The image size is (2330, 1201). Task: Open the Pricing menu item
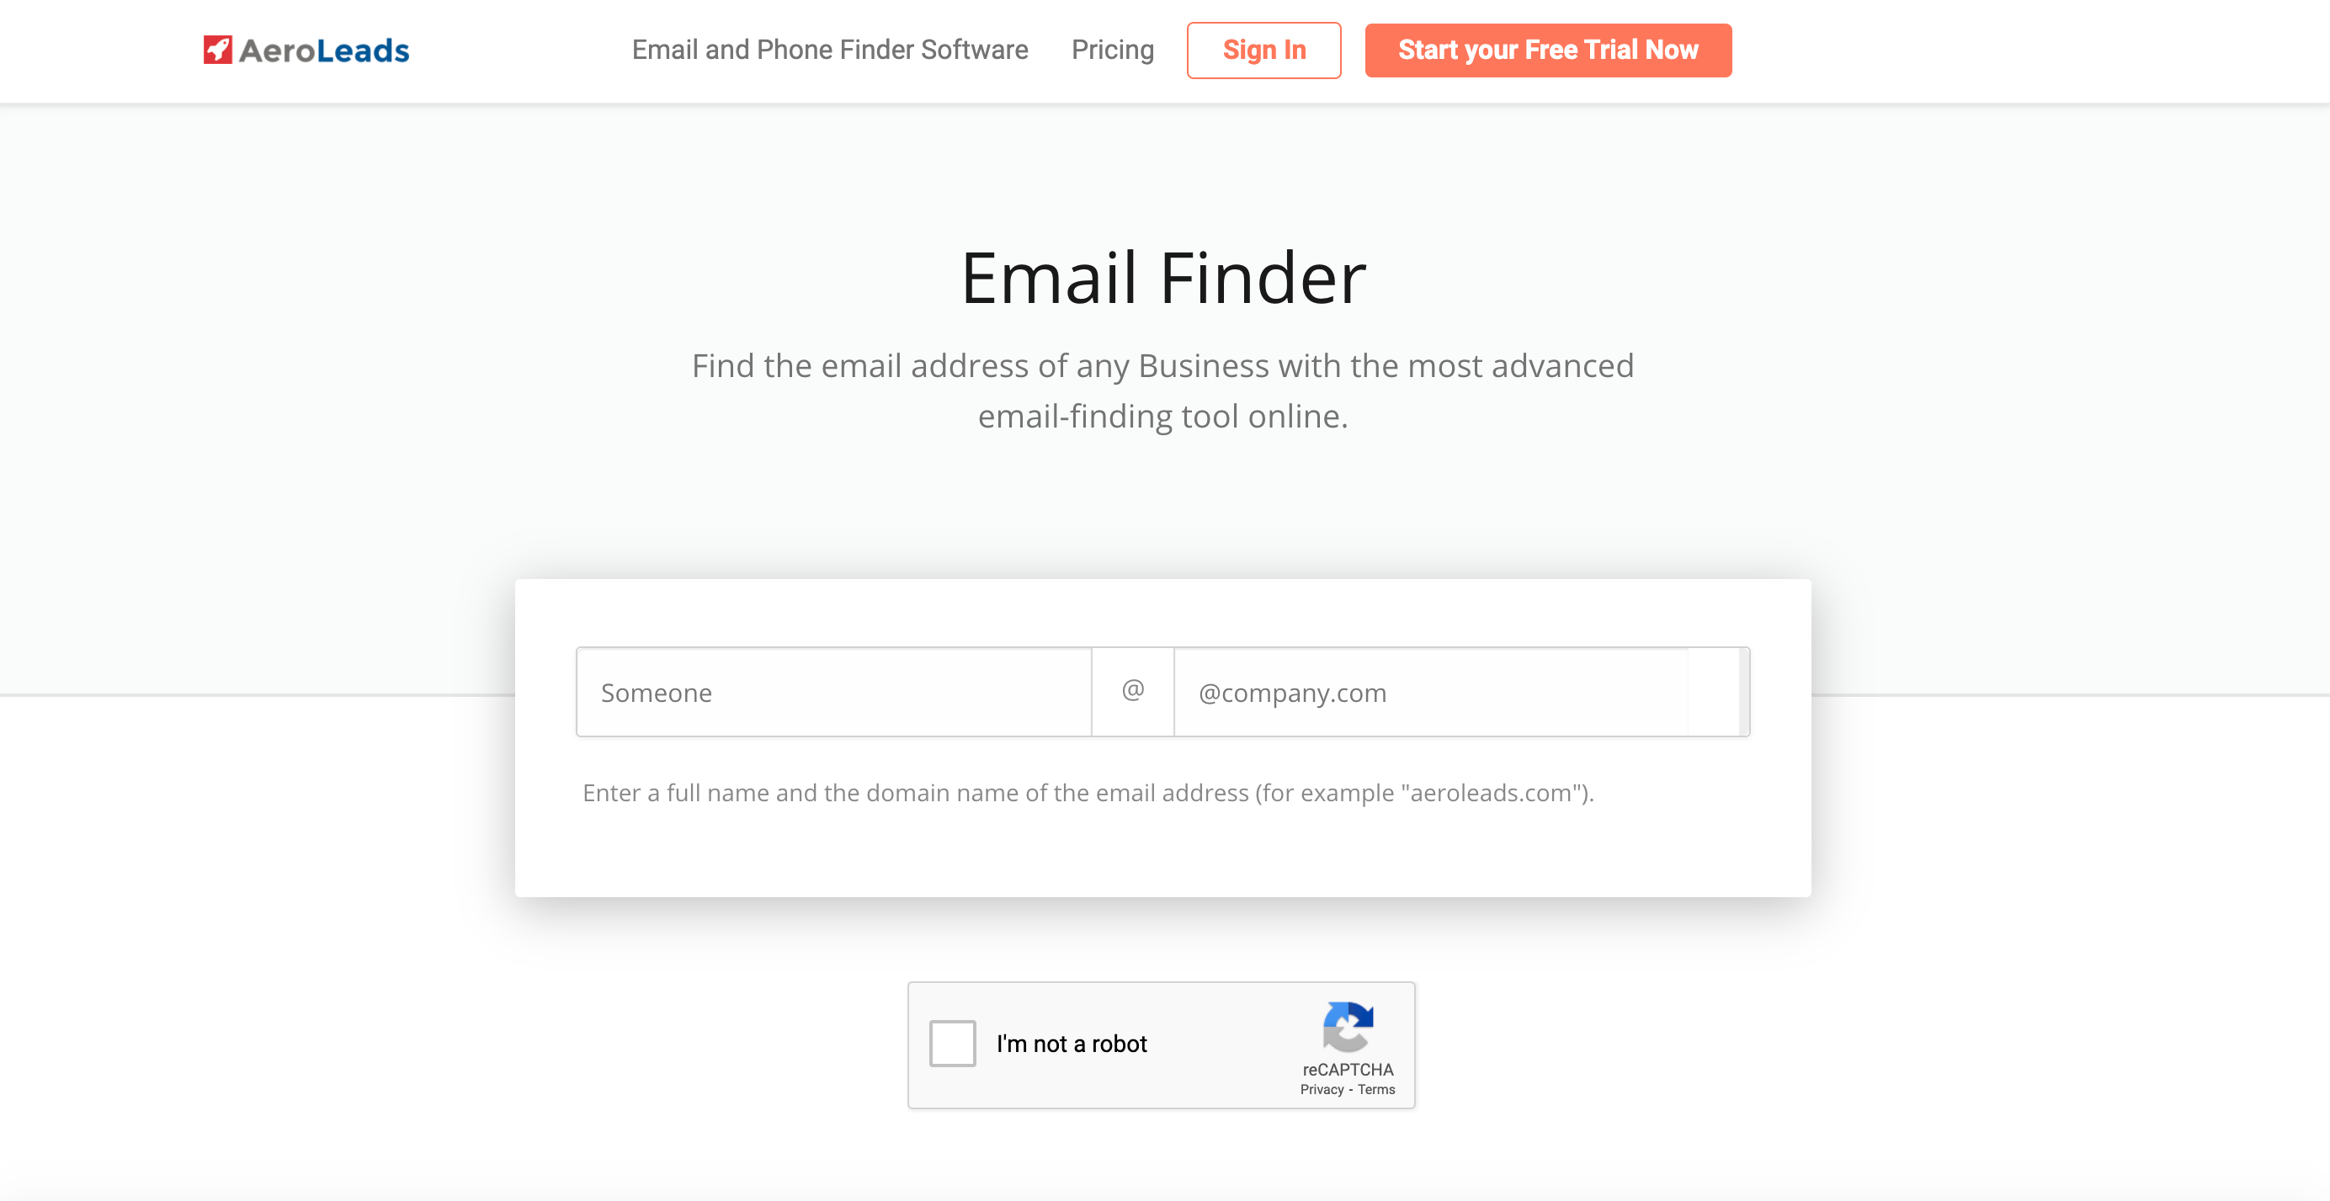(x=1112, y=50)
